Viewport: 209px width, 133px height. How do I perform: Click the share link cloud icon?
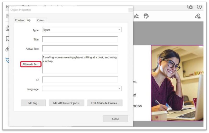(198, 16)
